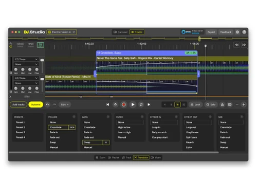
Task: Open the Edit dropdown menu
Action: tap(65, 104)
